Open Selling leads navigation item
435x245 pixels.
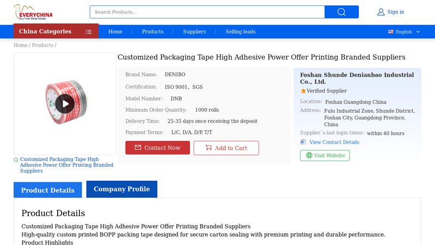240,32
